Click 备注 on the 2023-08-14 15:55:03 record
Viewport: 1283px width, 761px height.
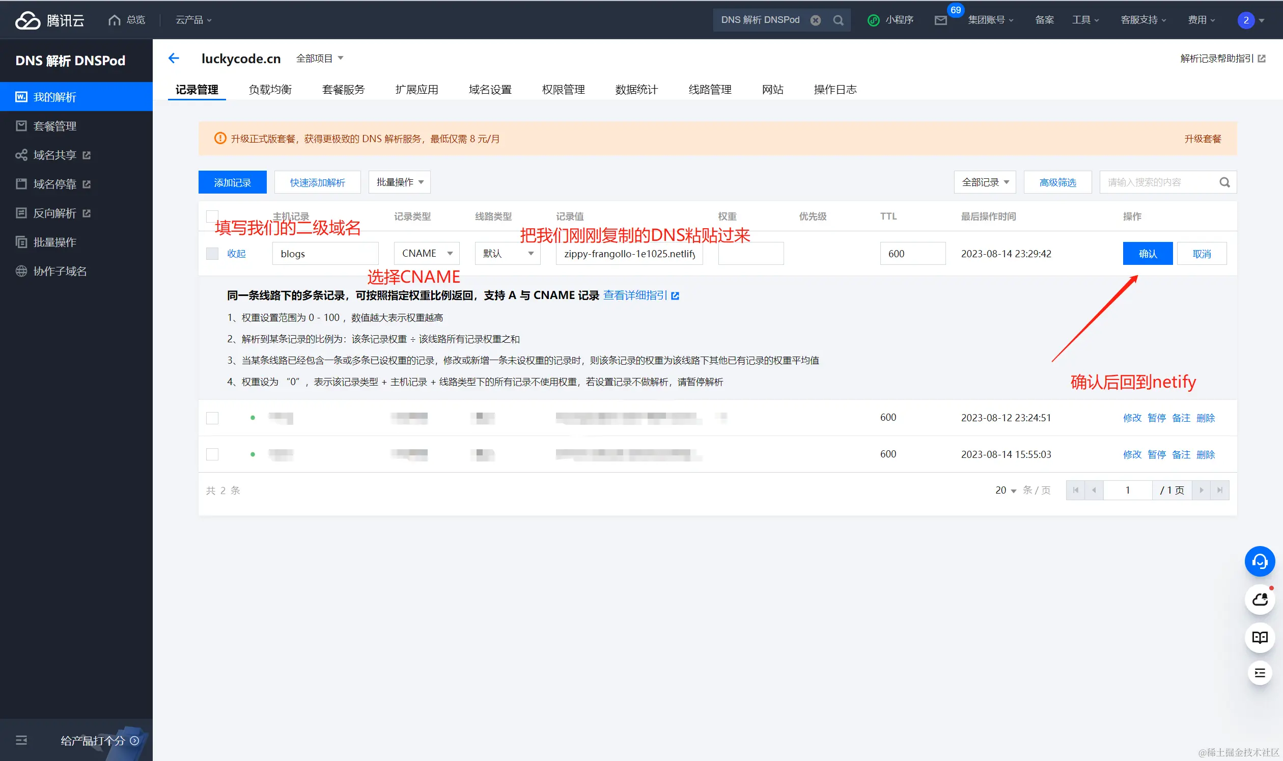[1181, 454]
